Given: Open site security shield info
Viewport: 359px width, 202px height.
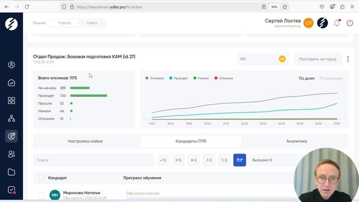Looking at the screenshot, I should pyautogui.click(x=64, y=7).
